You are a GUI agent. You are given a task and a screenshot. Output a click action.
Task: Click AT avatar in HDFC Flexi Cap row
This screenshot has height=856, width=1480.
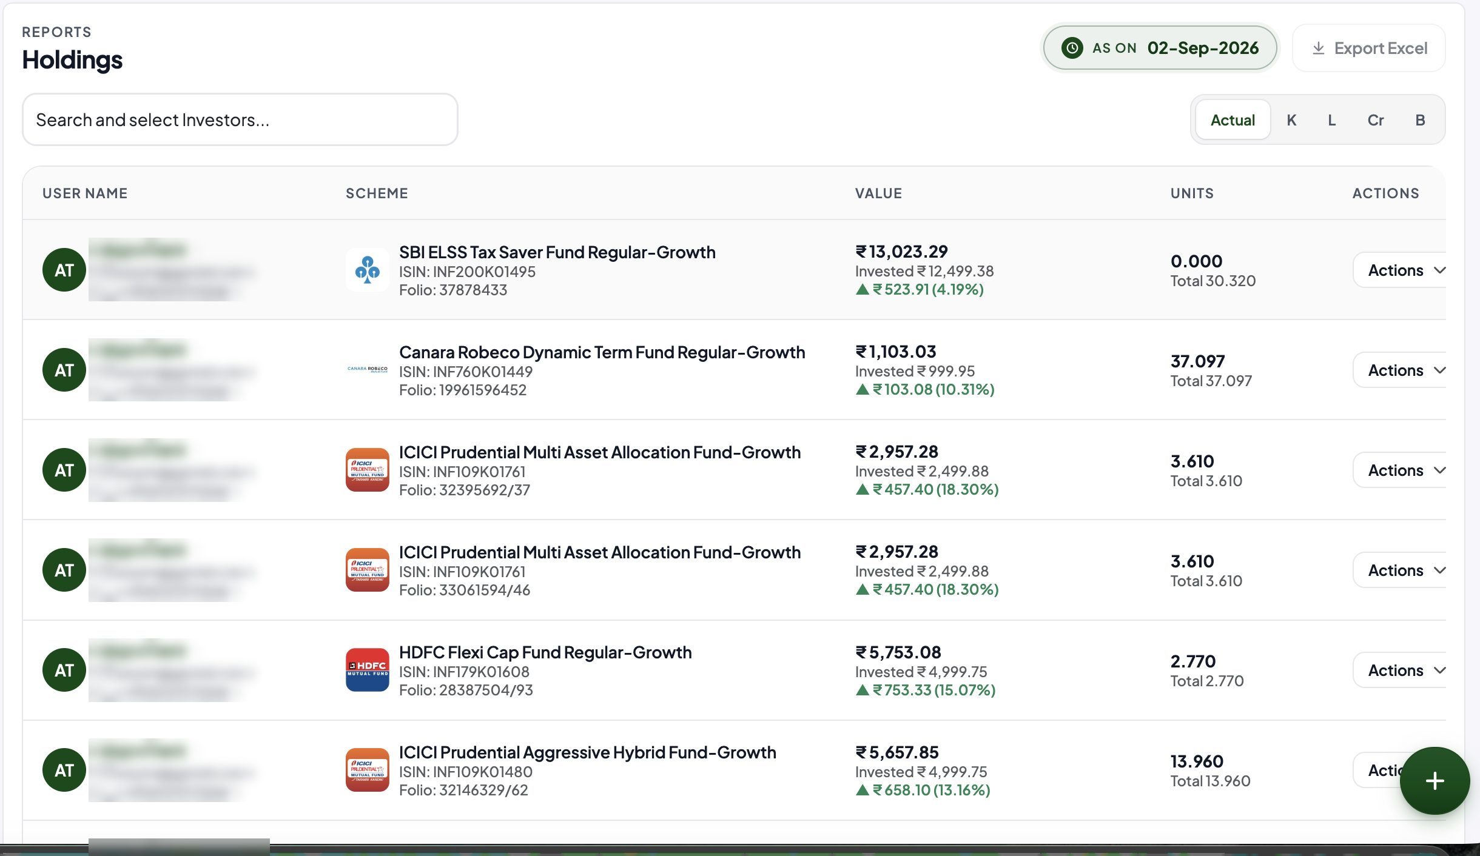coord(64,670)
